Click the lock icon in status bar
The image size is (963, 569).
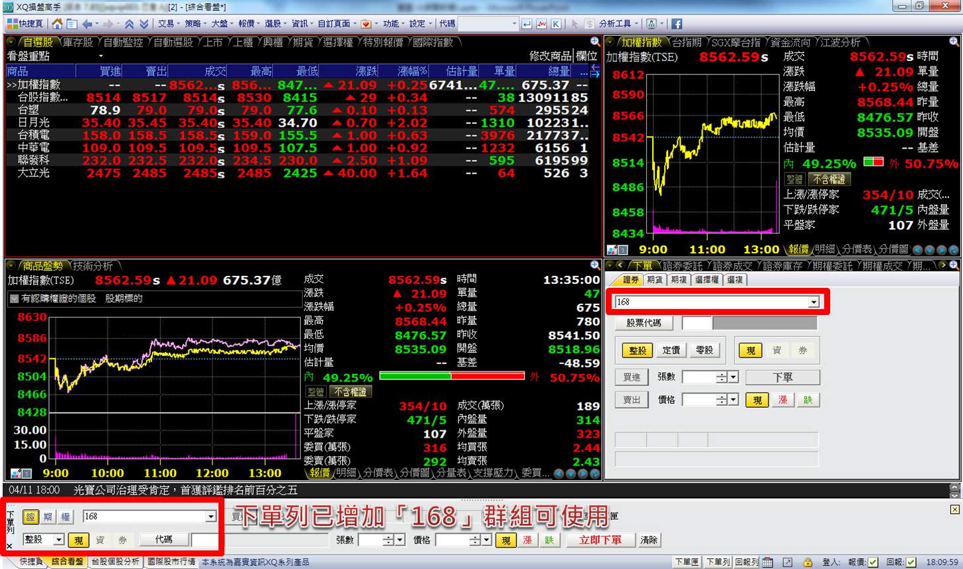click(x=808, y=562)
